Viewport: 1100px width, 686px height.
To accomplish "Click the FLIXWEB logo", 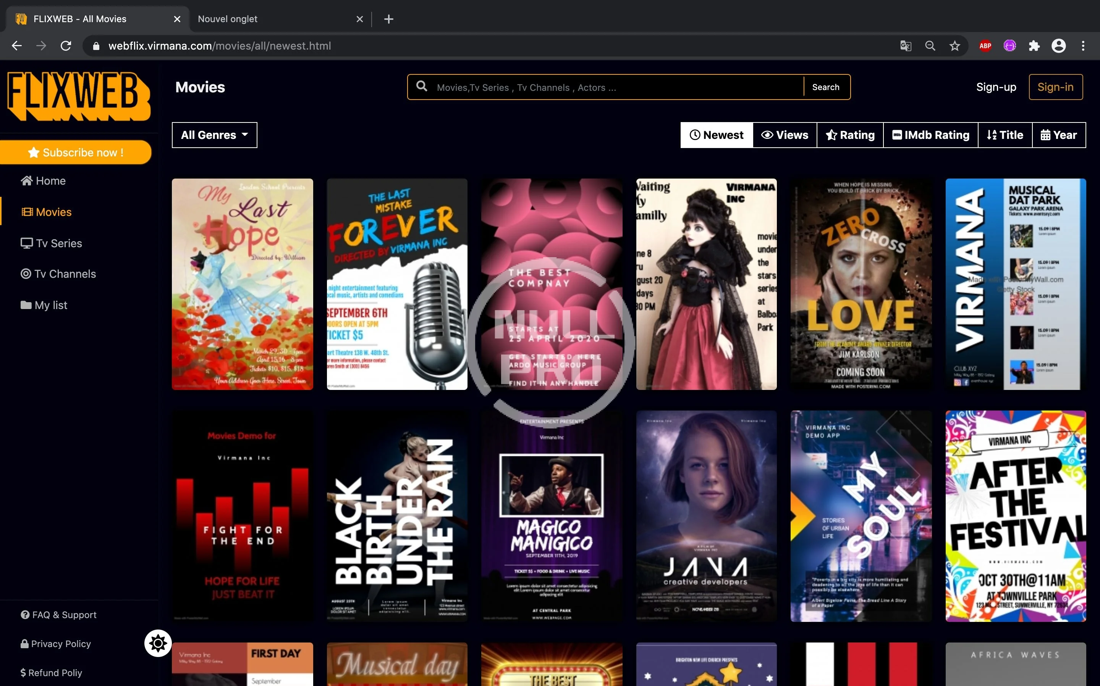I will click(79, 96).
